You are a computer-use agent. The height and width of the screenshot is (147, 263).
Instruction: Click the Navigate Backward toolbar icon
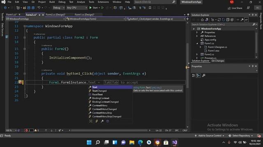[5, 8]
